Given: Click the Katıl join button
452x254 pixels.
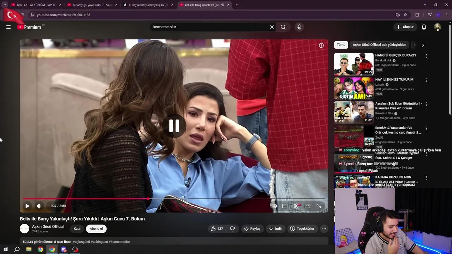Looking at the screenshot, I should pyautogui.click(x=77, y=229).
